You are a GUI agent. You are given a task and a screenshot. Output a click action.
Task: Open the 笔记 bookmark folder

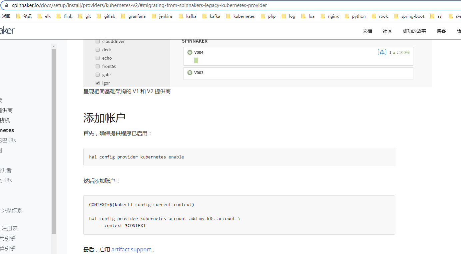[x=24, y=16]
